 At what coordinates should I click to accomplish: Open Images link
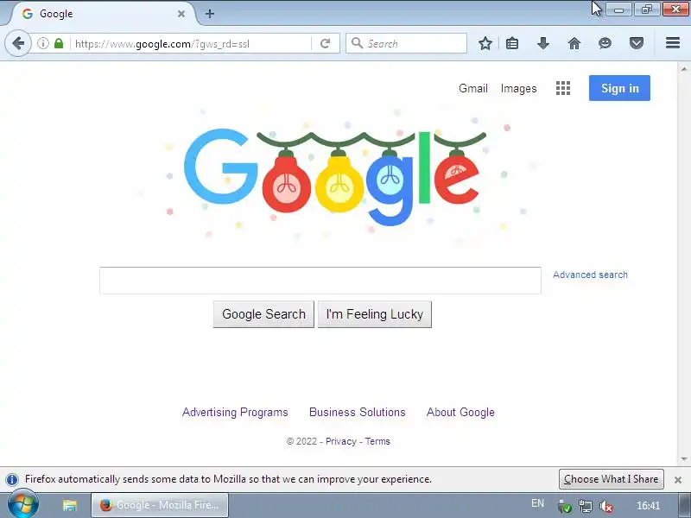519,89
